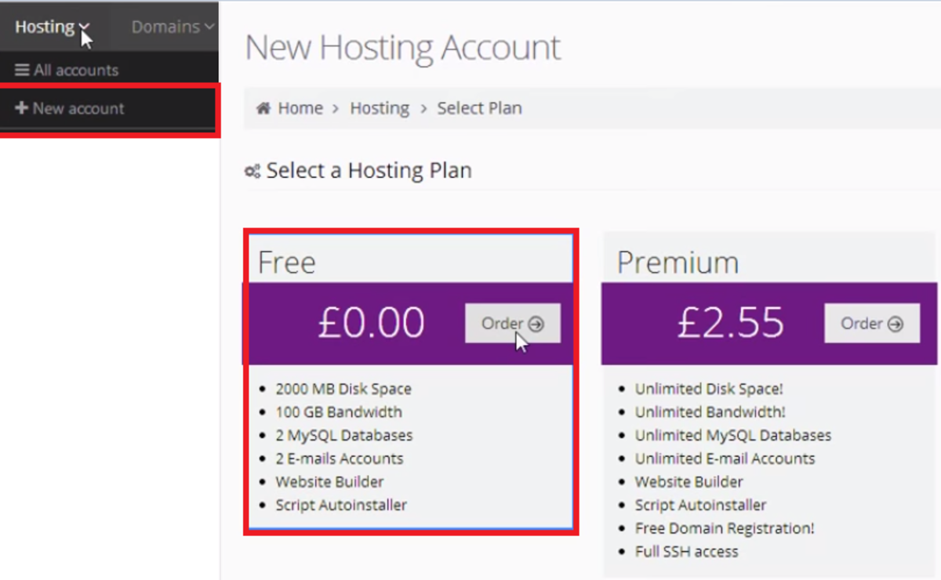Choose New account from the sidebar

point(78,108)
